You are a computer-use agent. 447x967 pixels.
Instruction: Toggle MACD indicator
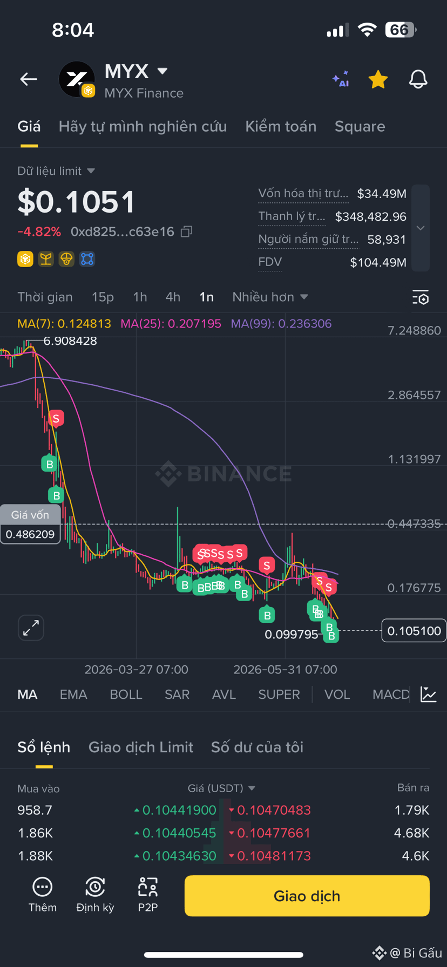[x=391, y=694]
